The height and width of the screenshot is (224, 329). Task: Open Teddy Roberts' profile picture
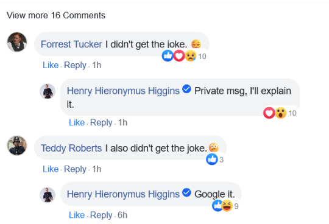point(17,145)
